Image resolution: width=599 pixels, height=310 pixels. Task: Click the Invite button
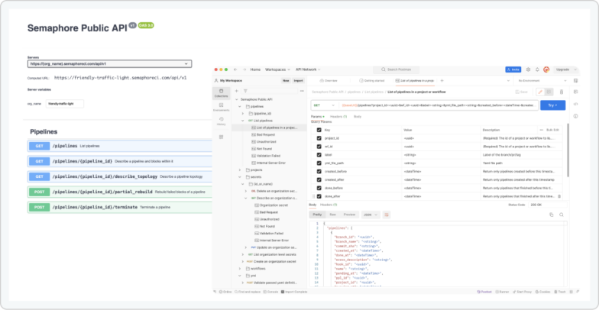click(513, 69)
